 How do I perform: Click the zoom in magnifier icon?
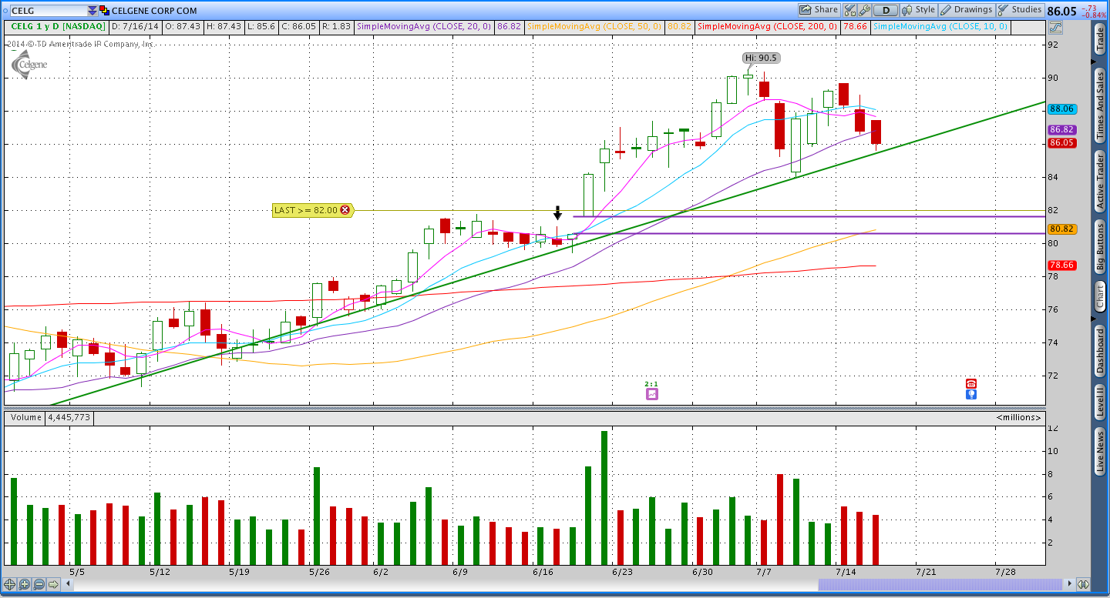25,585
